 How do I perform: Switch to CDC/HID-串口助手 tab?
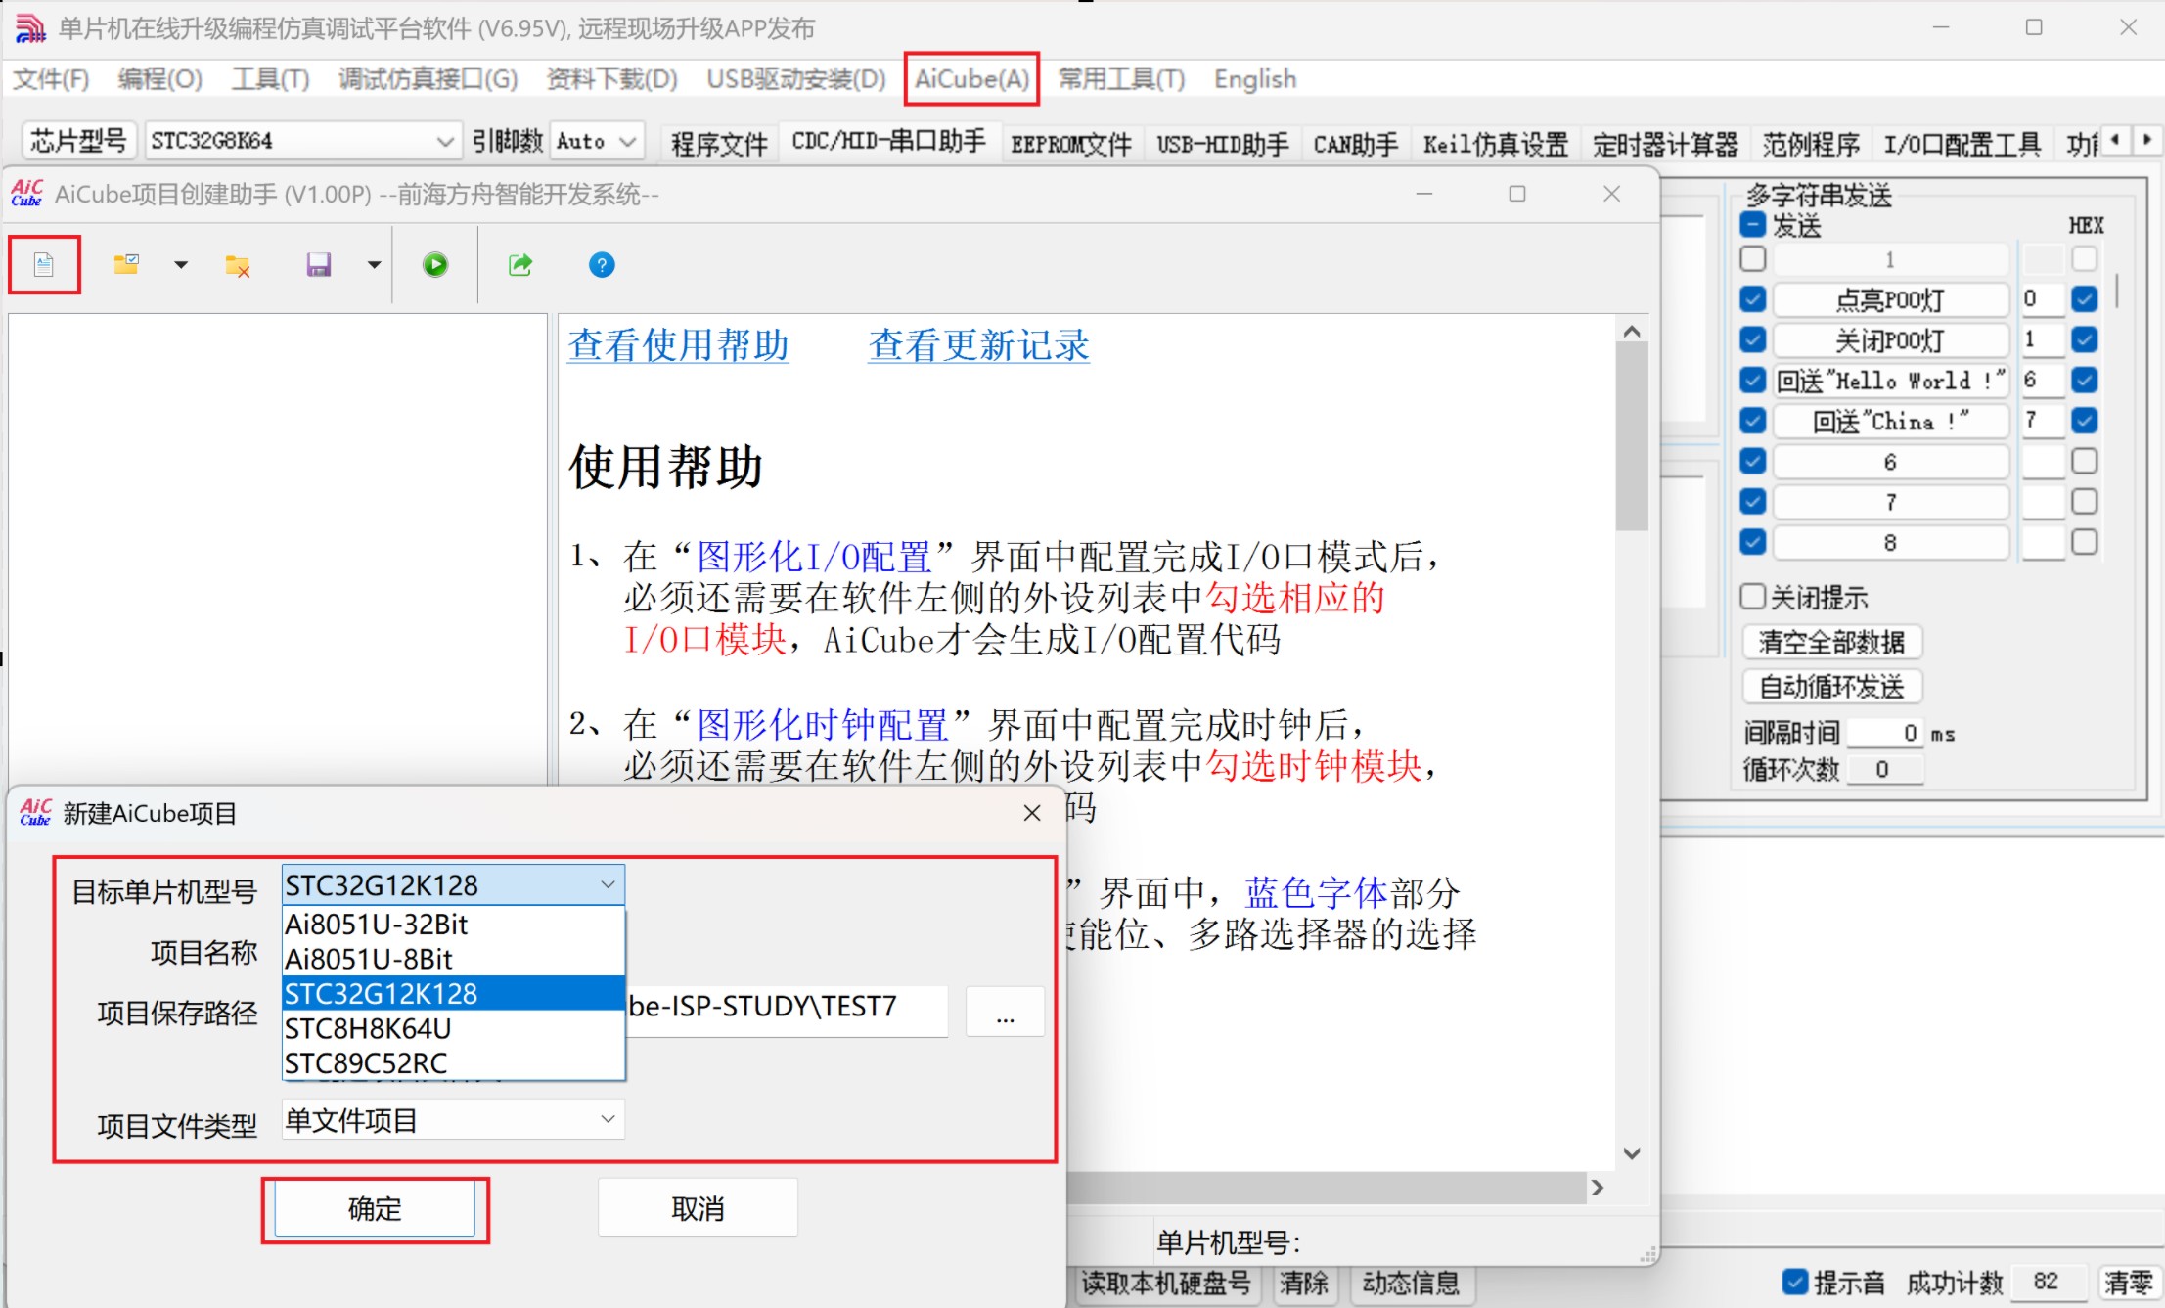tap(888, 143)
